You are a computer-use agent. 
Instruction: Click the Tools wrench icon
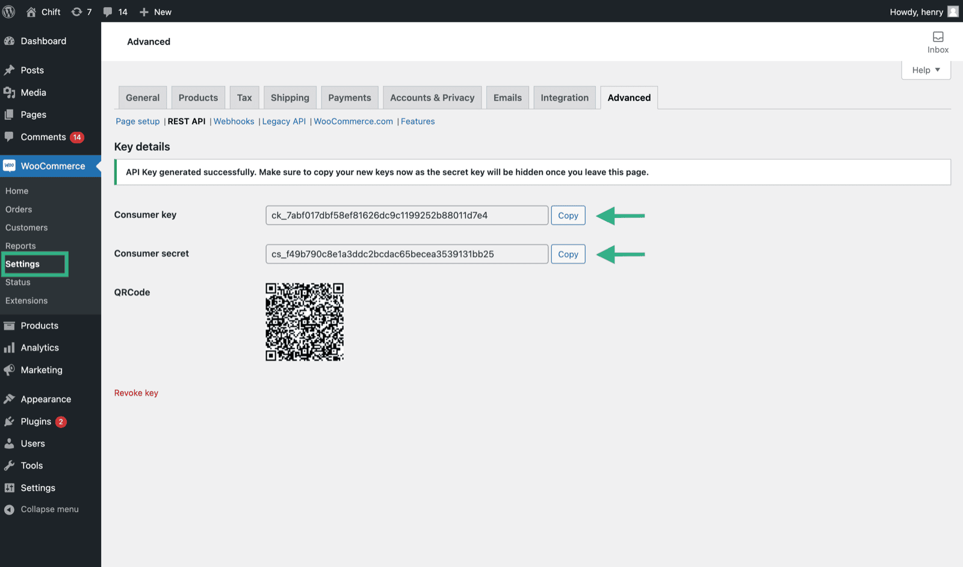9,465
